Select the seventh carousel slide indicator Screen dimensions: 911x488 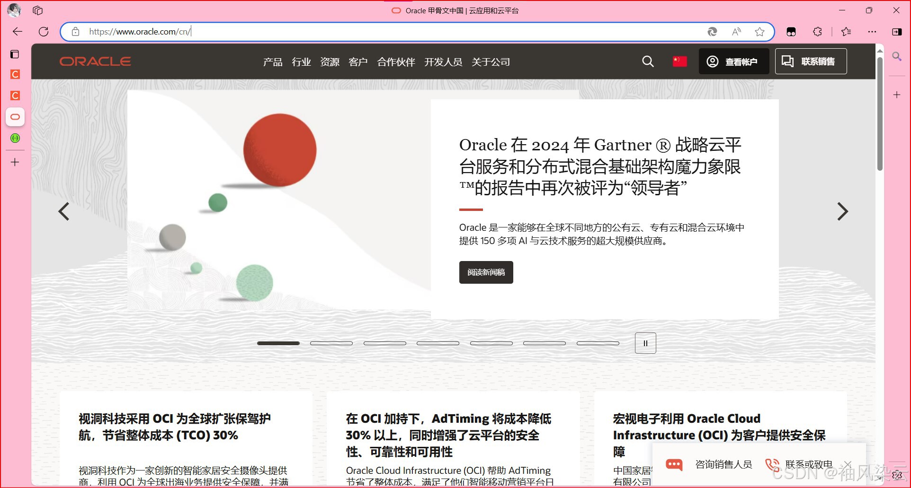point(598,343)
